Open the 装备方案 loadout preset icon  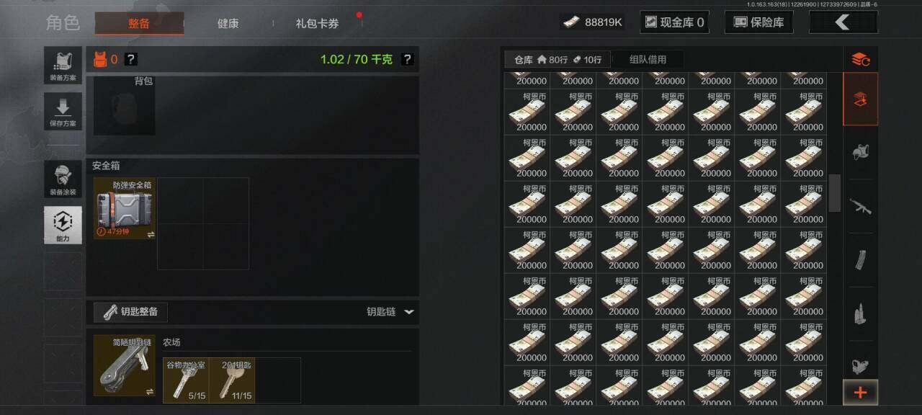click(x=63, y=66)
